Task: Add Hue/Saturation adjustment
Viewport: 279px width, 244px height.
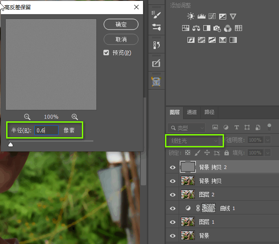Action: pyautogui.click(x=186, y=28)
